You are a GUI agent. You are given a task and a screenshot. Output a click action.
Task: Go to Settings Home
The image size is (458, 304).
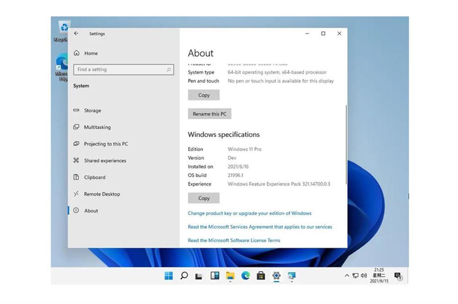click(91, 53)
